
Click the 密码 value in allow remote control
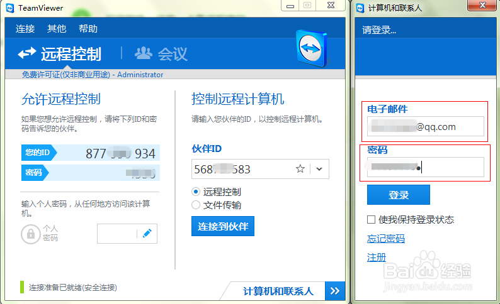[x=140, y=173]
